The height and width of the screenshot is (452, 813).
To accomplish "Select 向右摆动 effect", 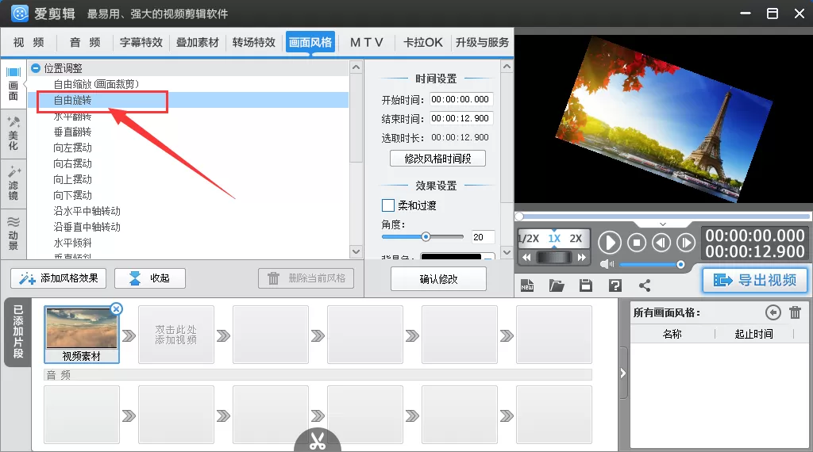I will [72, 163].
